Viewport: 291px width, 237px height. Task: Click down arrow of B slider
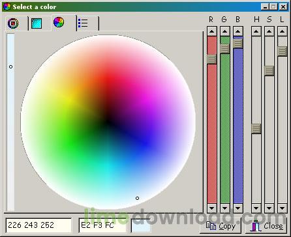point(238,208)
